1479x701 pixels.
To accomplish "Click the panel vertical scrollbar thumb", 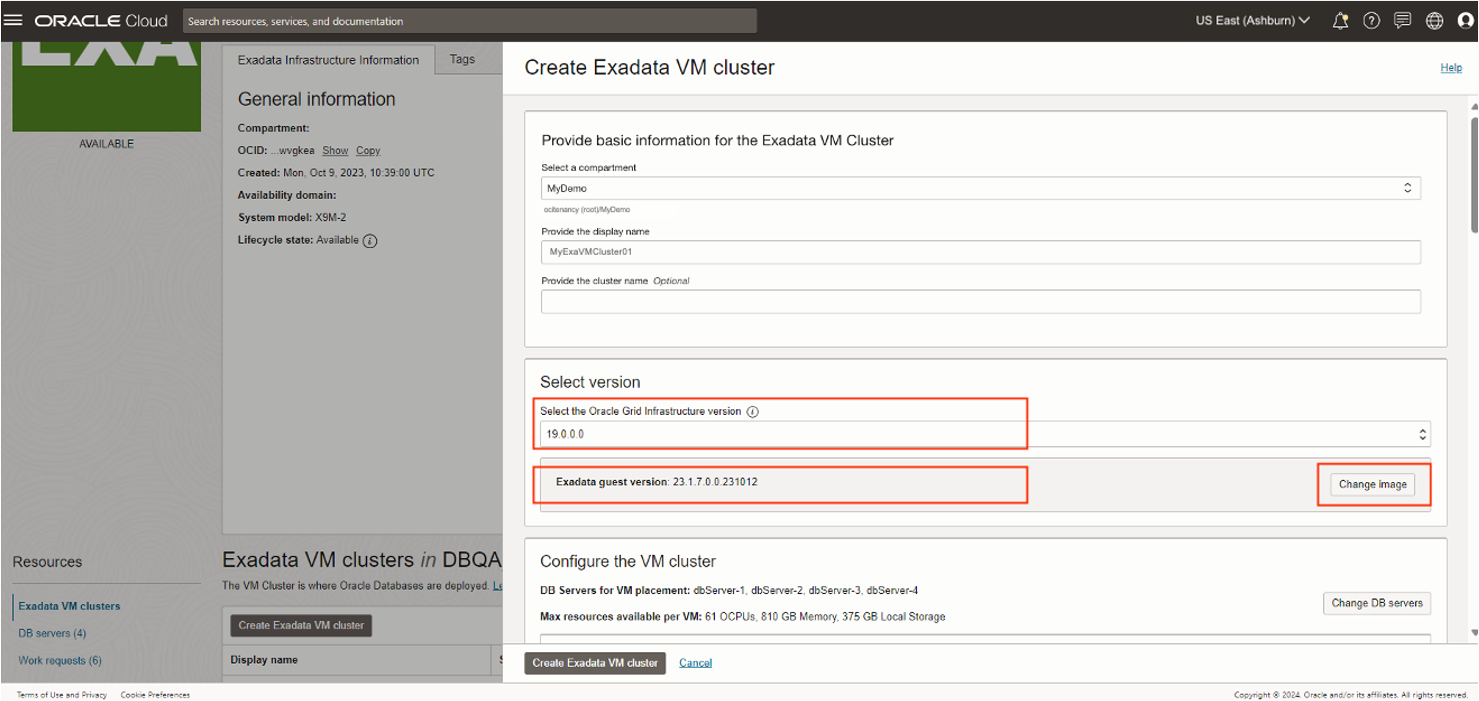I will point(1474,175).
